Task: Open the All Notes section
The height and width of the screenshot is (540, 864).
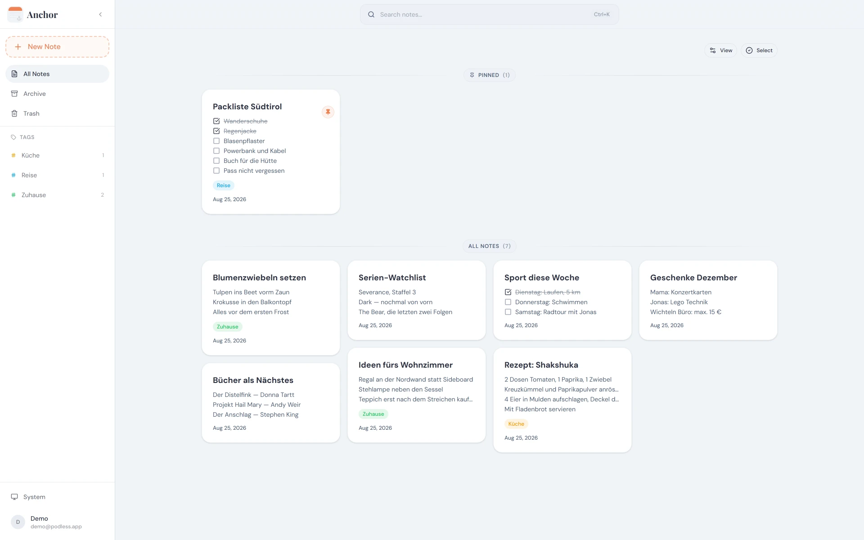Action: click(57, 74)
